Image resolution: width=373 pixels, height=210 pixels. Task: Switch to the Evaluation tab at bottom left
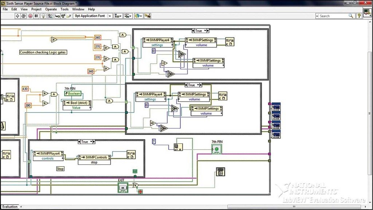[9, 207]
